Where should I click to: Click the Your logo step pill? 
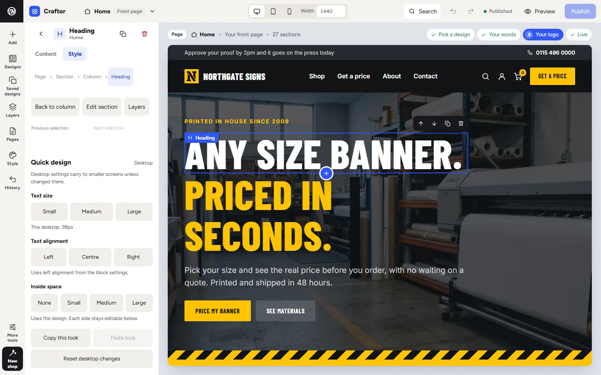(543, 35)
